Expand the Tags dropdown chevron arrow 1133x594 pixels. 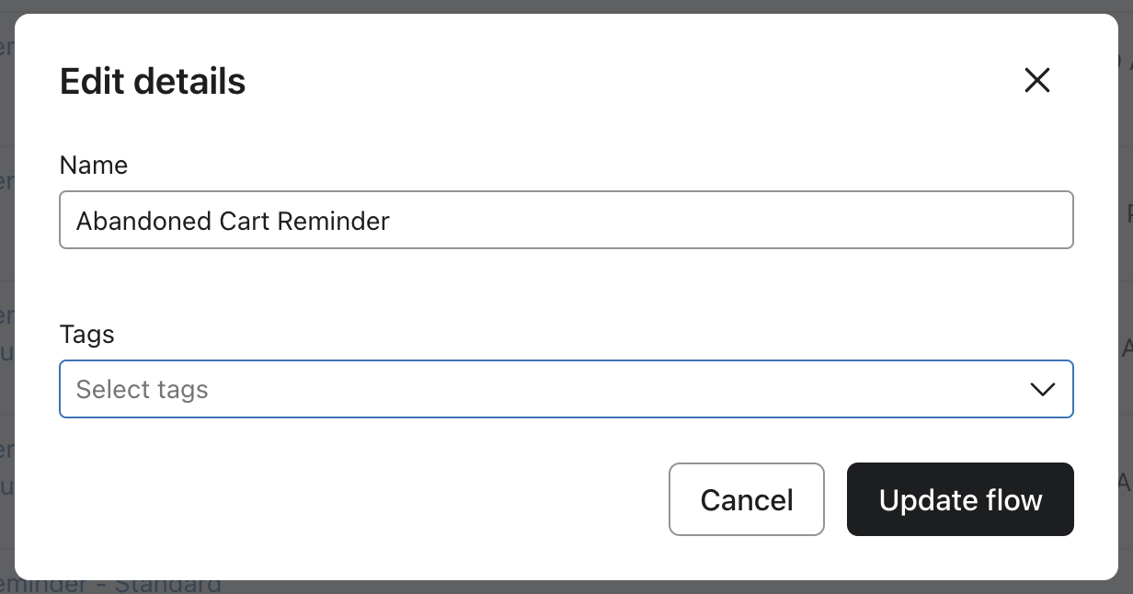click(x=1042, y=389)
